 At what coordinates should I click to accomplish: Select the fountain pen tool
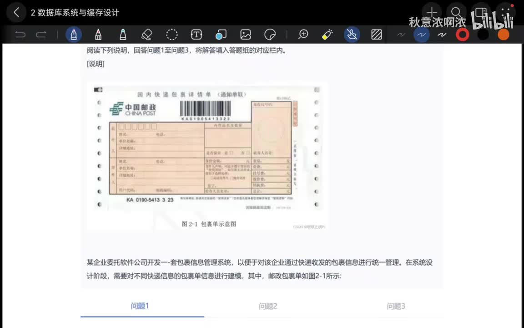coord(74,35)
